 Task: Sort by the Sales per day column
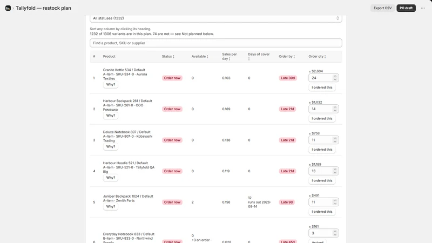pyautogui.click(x=229, y=57)
